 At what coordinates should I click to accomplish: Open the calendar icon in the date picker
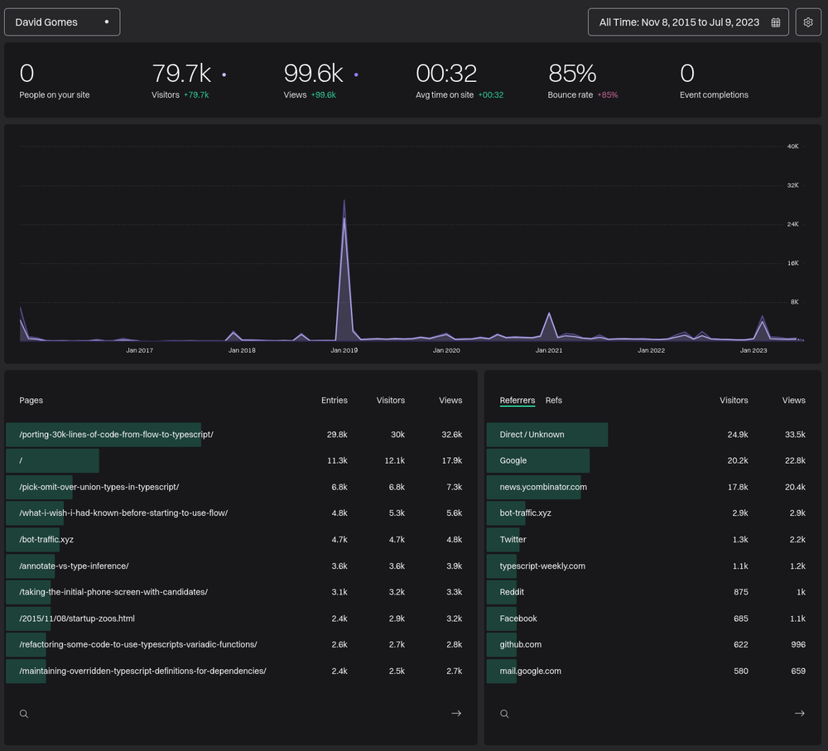[775, 22]
